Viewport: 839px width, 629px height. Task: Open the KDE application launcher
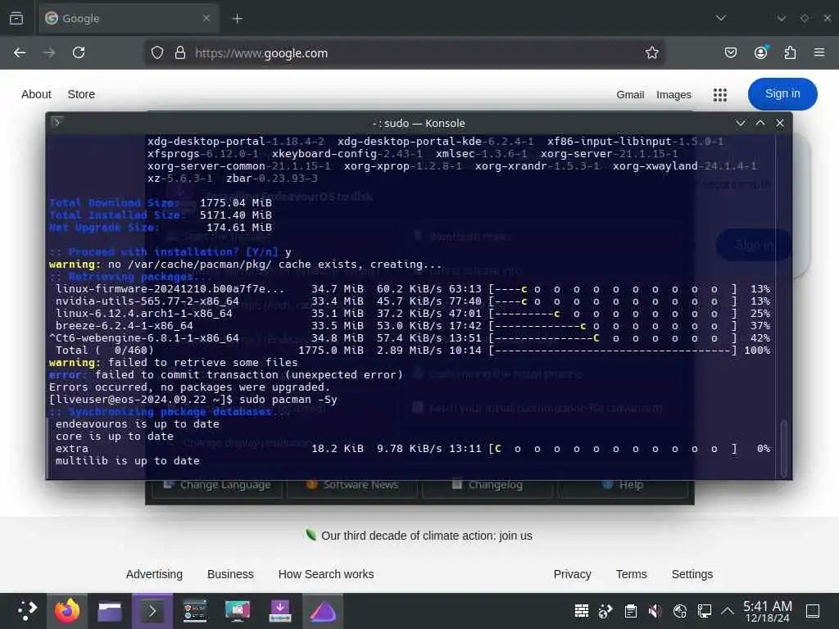click(x=26, y=611)
